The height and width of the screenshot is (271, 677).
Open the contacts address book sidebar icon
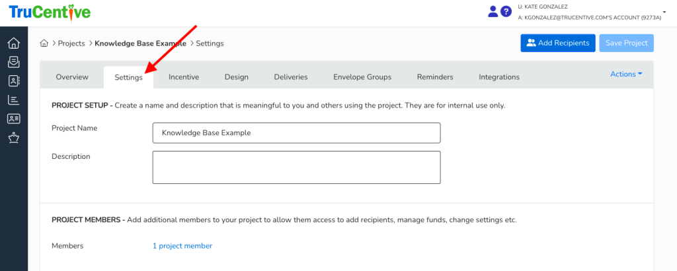13,81
